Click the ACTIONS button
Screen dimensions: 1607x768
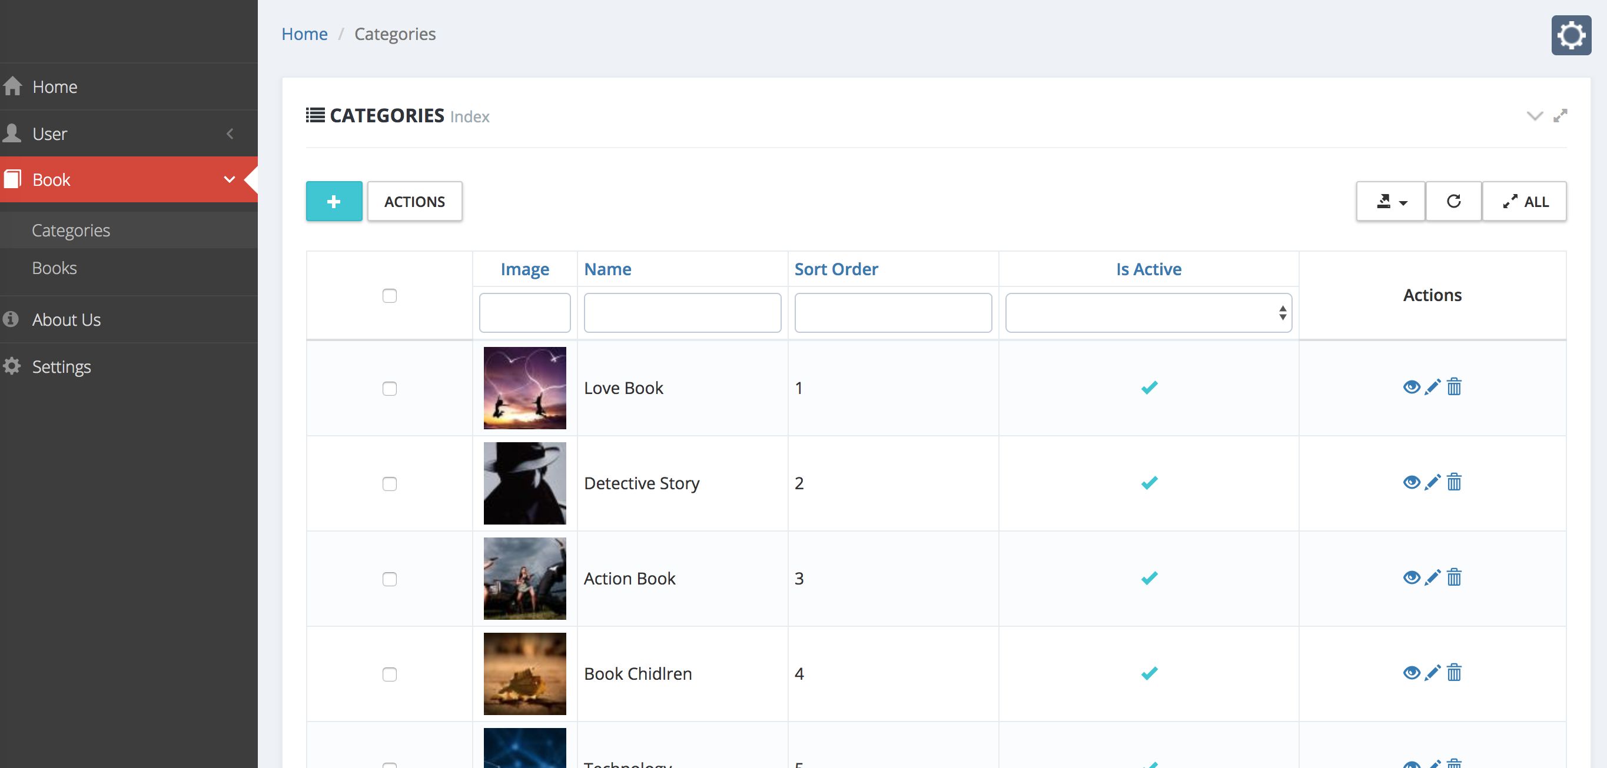414,201
